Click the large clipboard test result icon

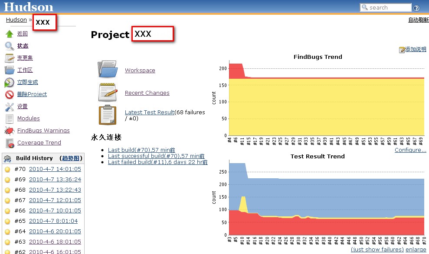pos(108,115)
